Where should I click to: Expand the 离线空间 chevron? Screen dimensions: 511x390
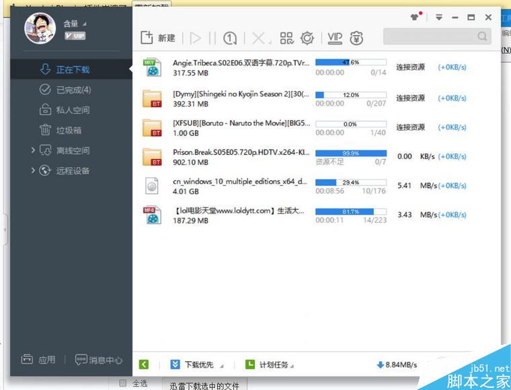click(33, 150)
